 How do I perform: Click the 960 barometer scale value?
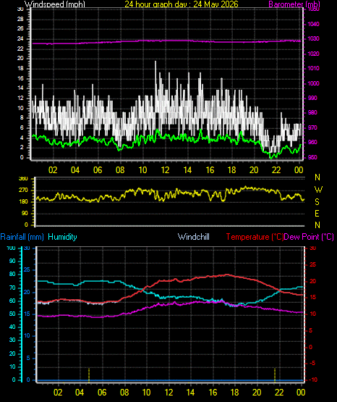pyautogui.click(x=312, y=142)
